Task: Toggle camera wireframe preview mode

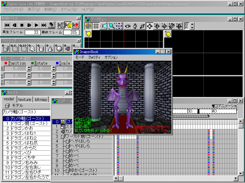Action: (61, 25)
